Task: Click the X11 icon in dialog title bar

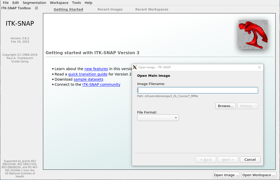Action: (135, 67)
